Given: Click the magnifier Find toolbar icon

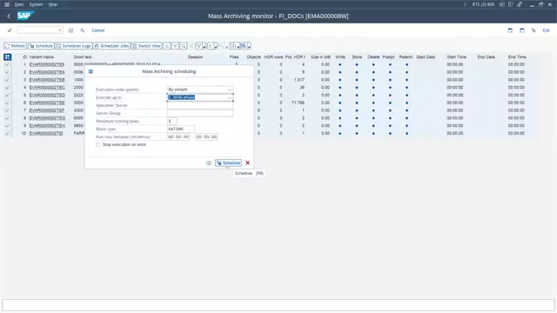Looking at the screenshot, I should click(184, 46).
